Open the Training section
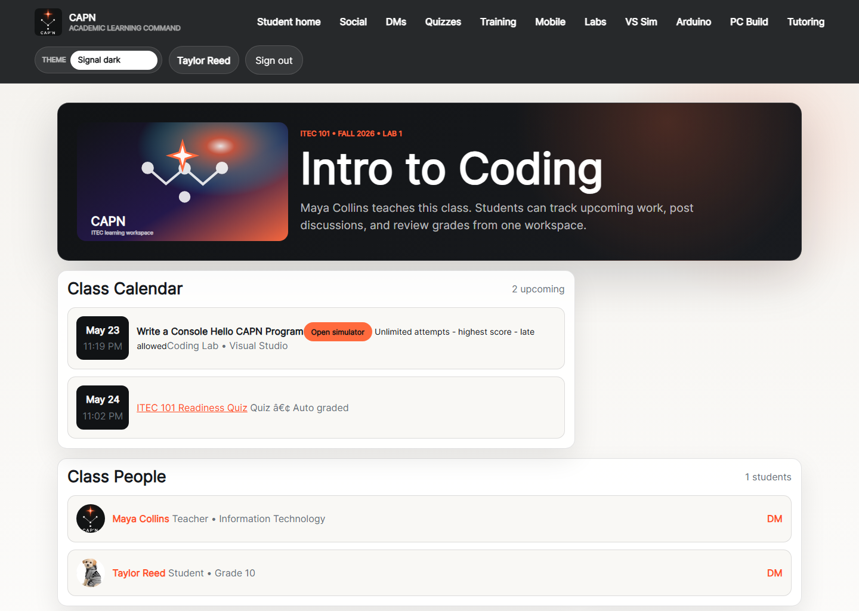The width and height of the screenshot is (859, 611). [498, 22]
